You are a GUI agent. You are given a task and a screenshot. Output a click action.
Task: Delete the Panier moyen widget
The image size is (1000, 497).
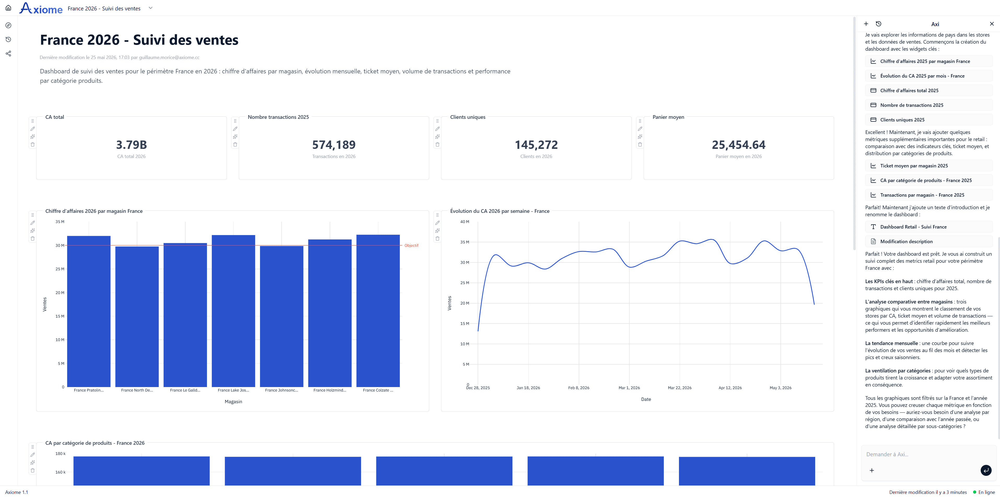click(640, 144)
